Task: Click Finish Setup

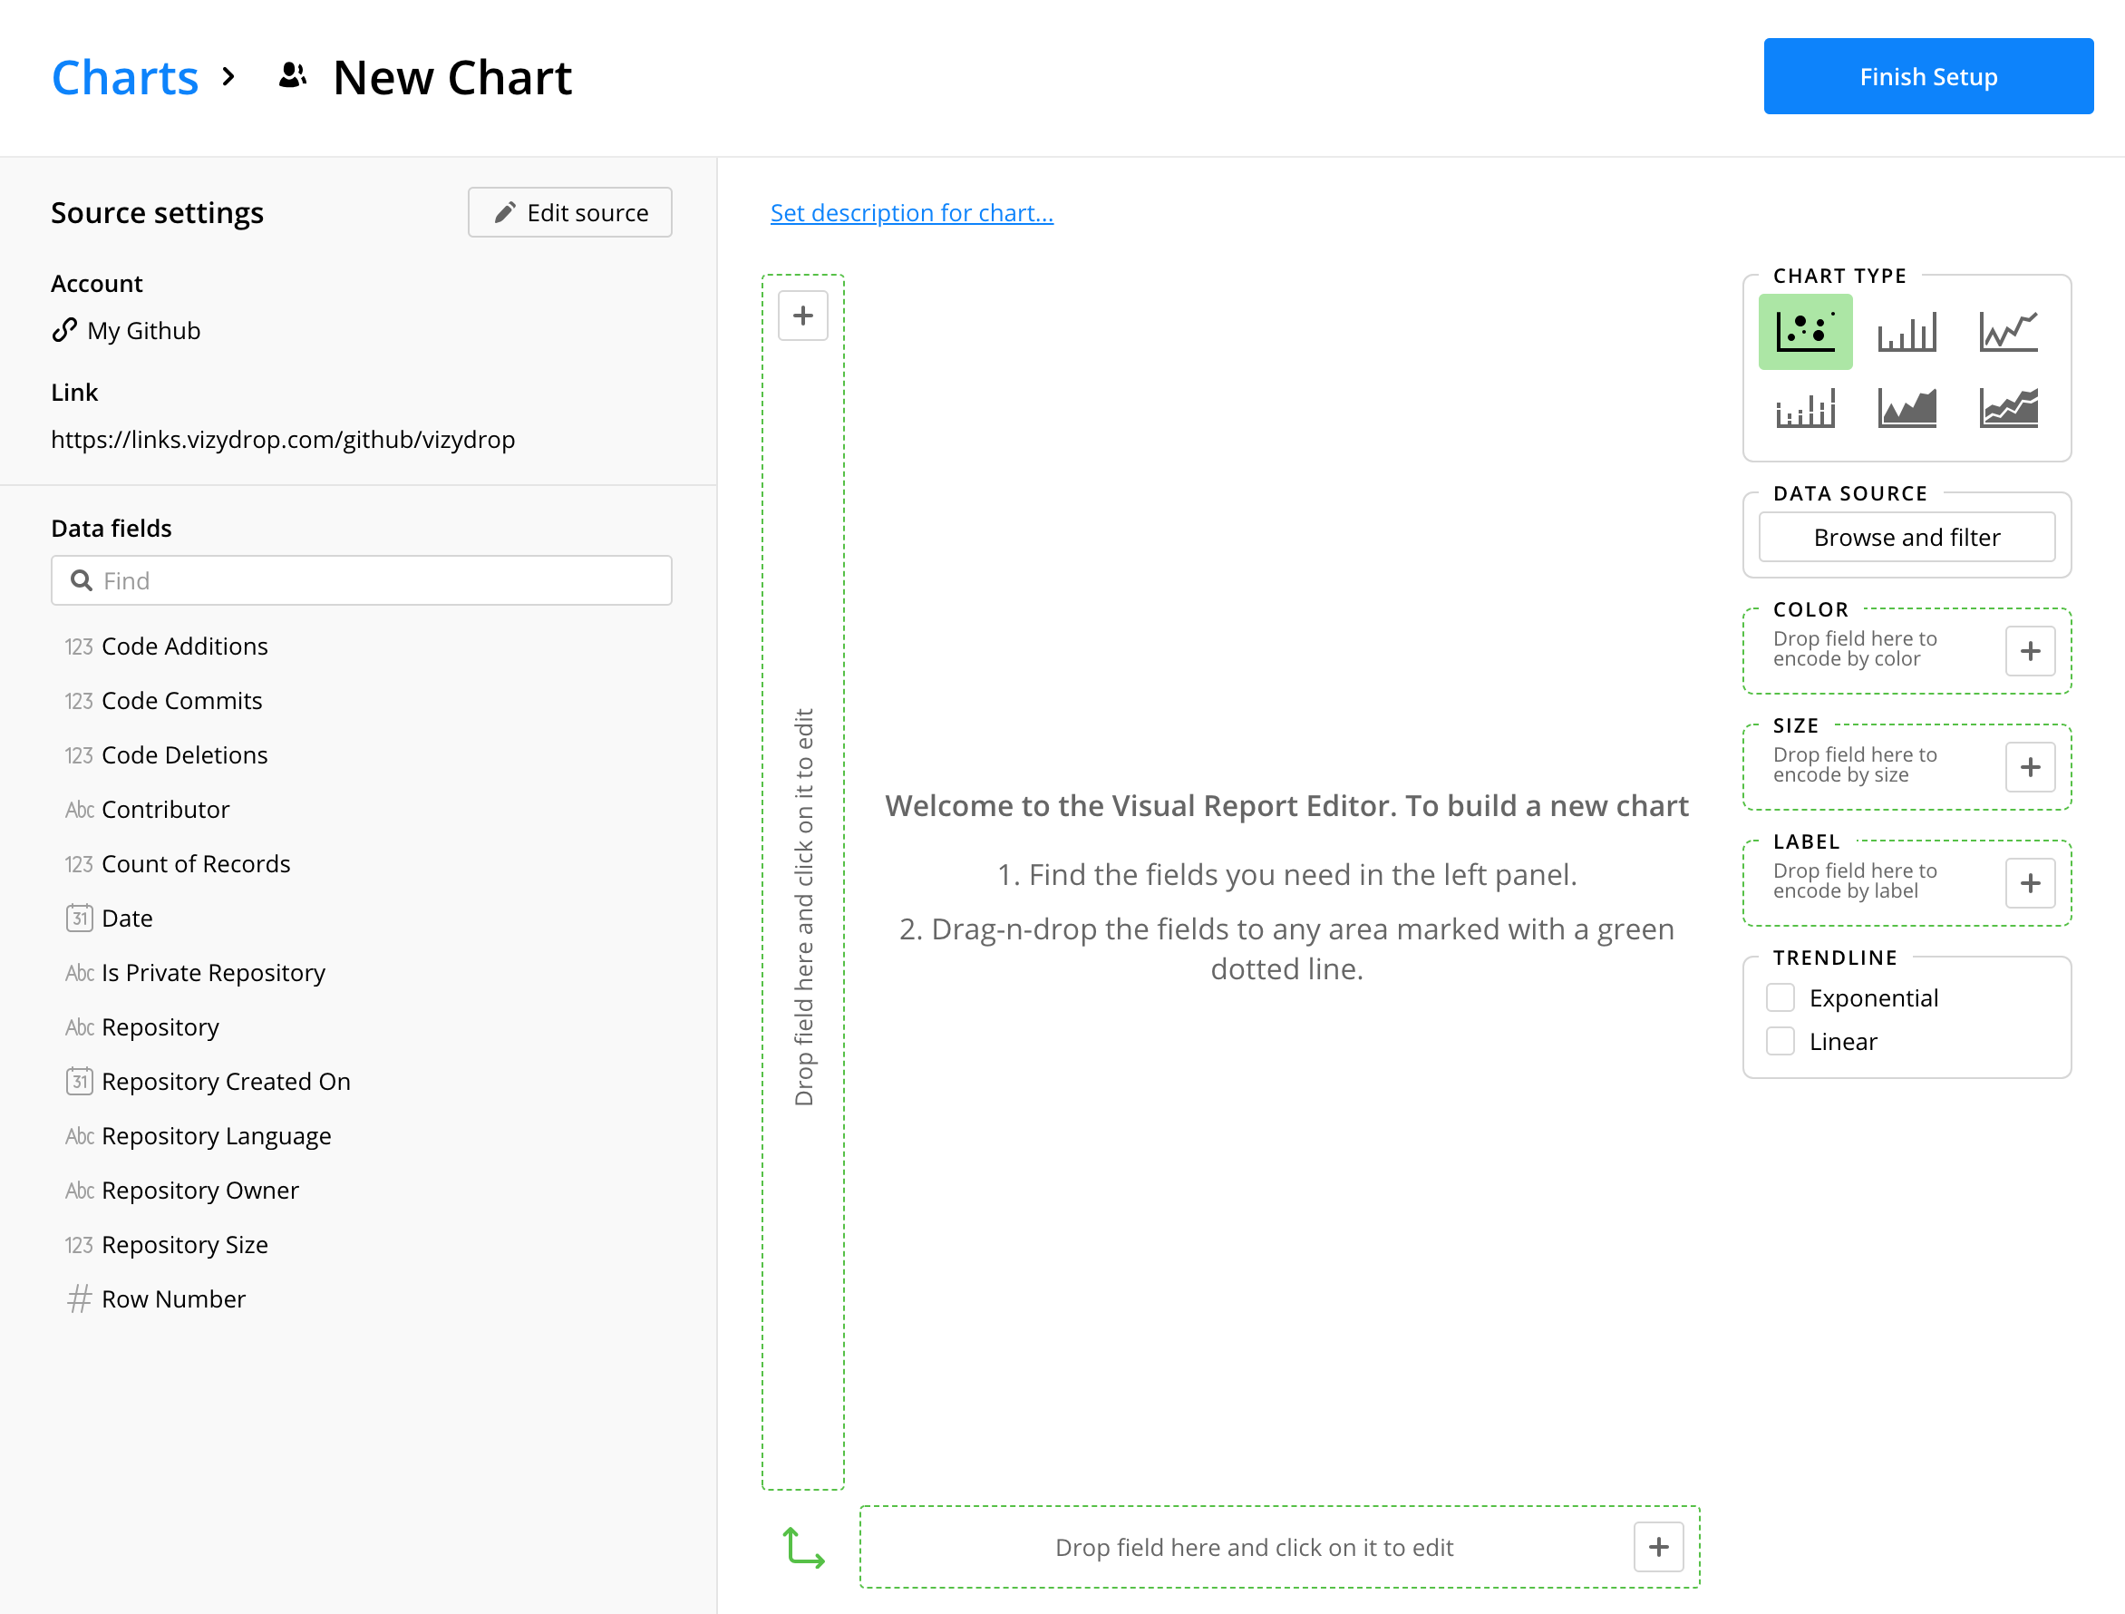Action: click(1927, 76)
